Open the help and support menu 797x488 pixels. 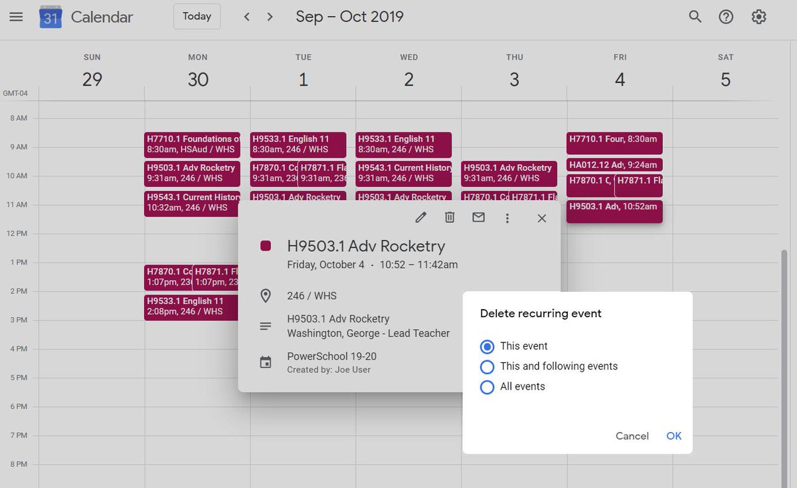tap(727, 16)
